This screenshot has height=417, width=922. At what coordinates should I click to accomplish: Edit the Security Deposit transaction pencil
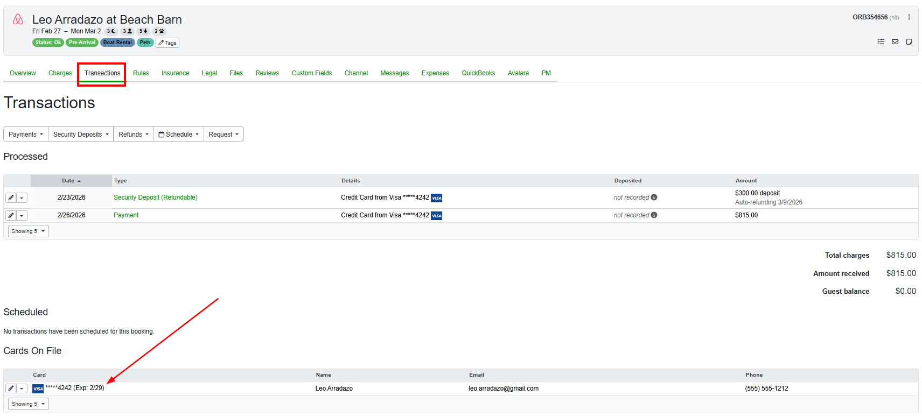coord(11,198)
